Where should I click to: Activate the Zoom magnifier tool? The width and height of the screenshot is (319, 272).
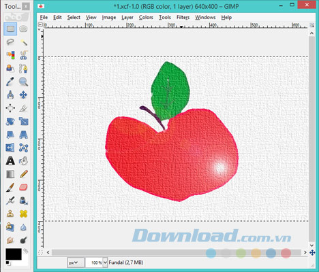coord(24,82)
